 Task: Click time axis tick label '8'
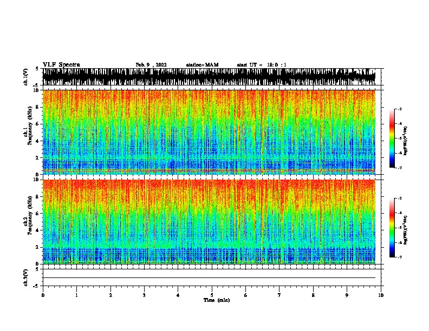coord(313,295)
